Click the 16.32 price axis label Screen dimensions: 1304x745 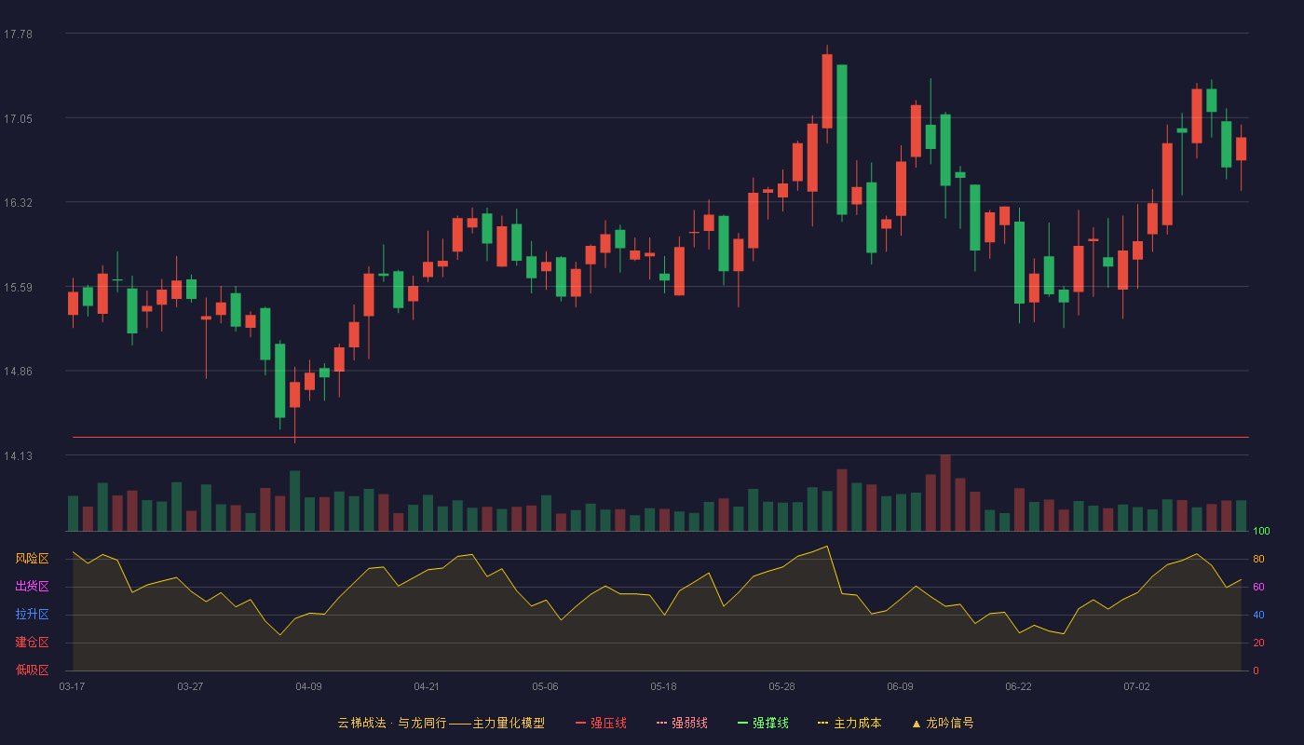coord(18,203)
